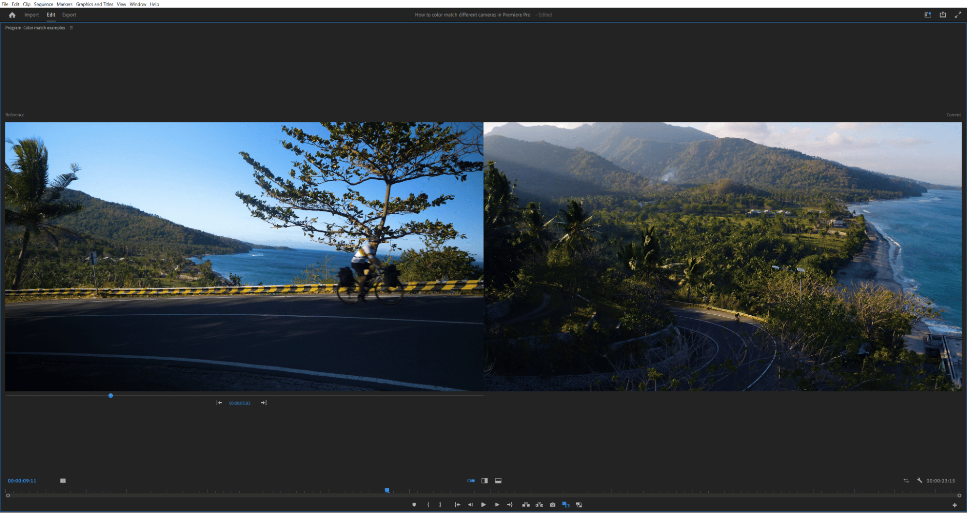Click the Home icon
This screenshot has height=513, width=967.
click(12, 15)
